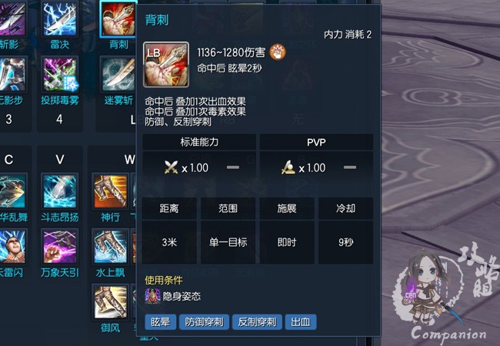
Task: Click the 防御穿刺 tag button
Action: click(x=204, y=322)
